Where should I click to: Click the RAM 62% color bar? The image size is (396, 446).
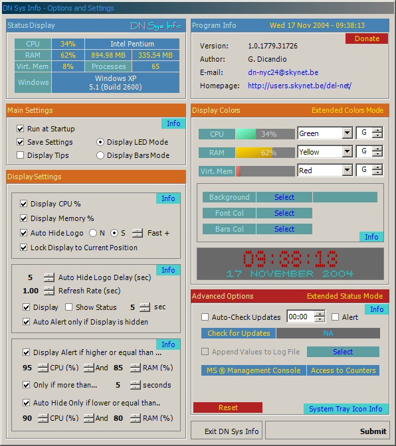click(x=265, y=153)
